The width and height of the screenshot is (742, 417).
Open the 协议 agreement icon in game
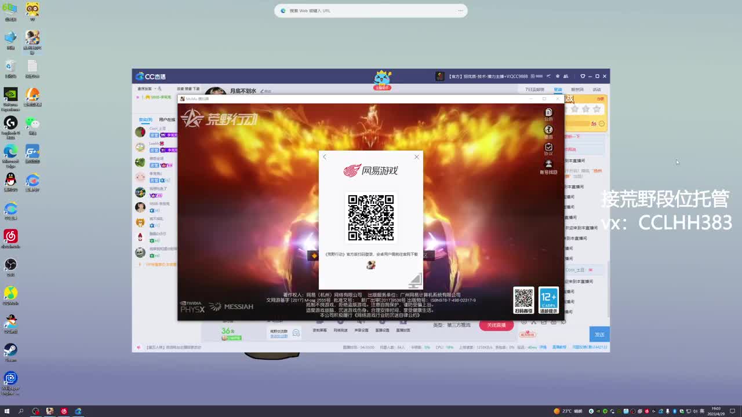click(x=548, y=149)
